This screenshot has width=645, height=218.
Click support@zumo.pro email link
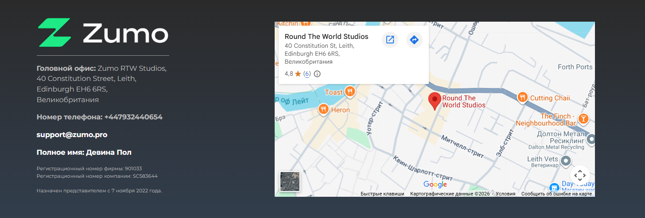[x=72, y=135]
